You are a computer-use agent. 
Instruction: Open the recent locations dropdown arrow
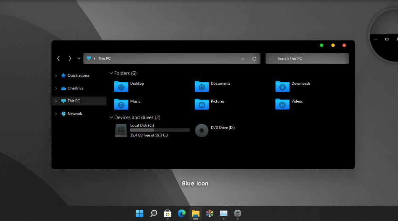(x=79, y=58)
